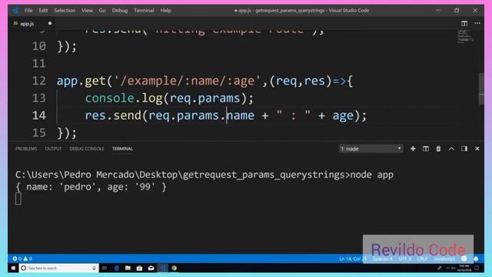
Task: Click line number 13 in gutter
Action: [x=39, y=98]
